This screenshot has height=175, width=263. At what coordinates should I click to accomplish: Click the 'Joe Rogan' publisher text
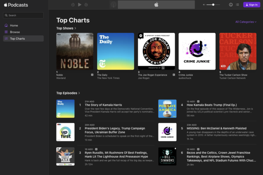coord(144,78)
